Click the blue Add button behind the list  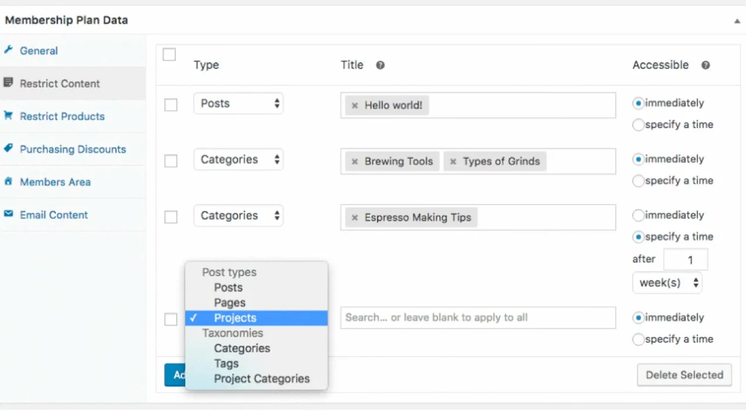(175, 375)
